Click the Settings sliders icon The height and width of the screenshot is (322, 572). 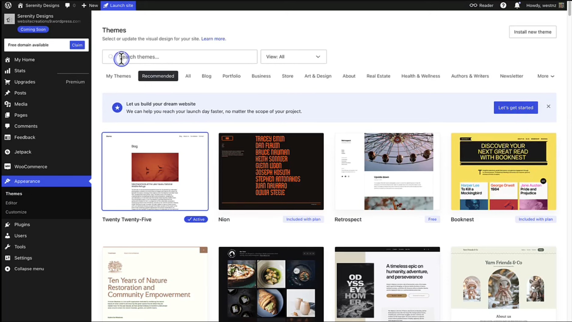(8, 258)
